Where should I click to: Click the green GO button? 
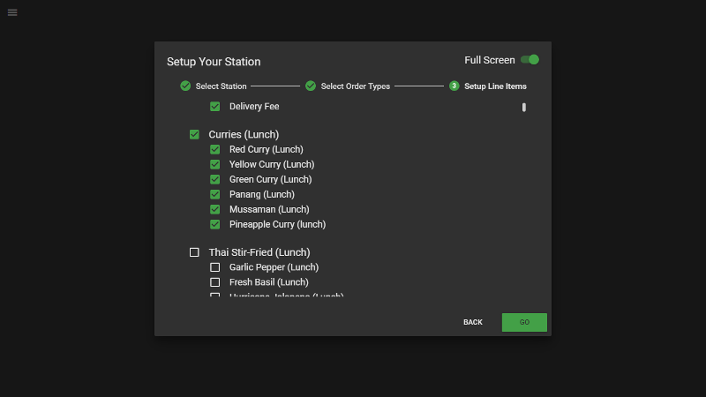(x=524, y=322)
